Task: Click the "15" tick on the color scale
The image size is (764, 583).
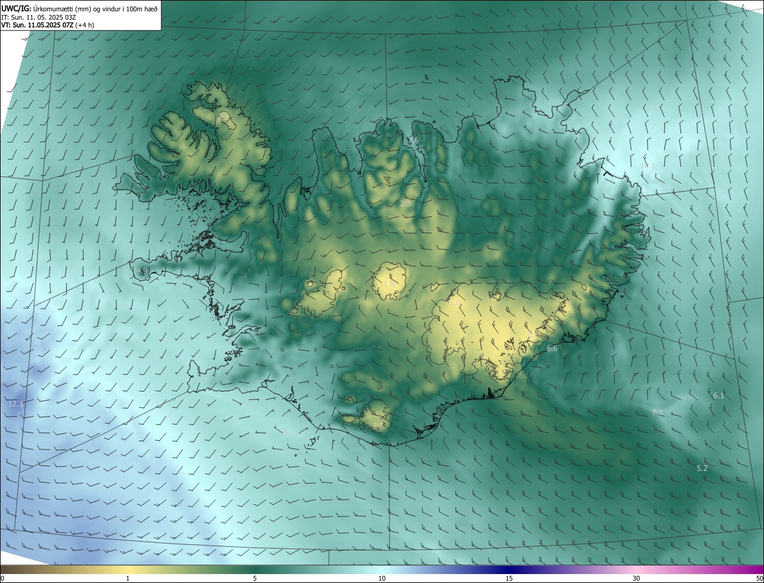Action: tap(509, 578)
